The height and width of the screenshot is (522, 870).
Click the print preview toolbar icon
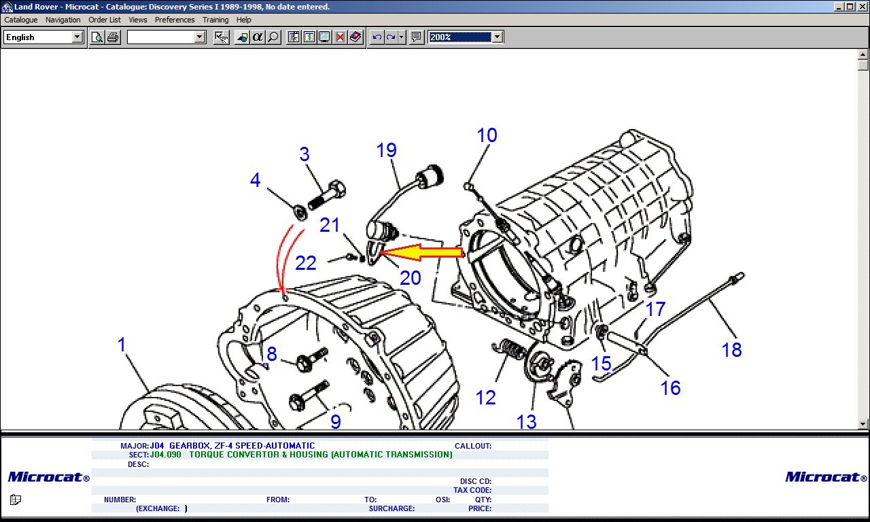97,37
